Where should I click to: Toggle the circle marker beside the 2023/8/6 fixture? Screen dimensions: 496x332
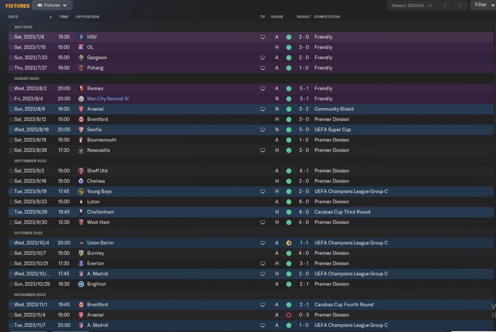coord(11,109)
